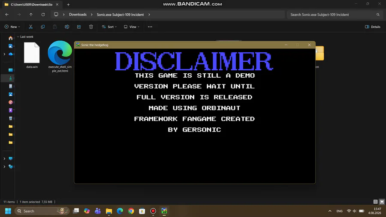Expand OneDrive tree node chevron
This screenshot has height=217, width=386.
(4, 54)
